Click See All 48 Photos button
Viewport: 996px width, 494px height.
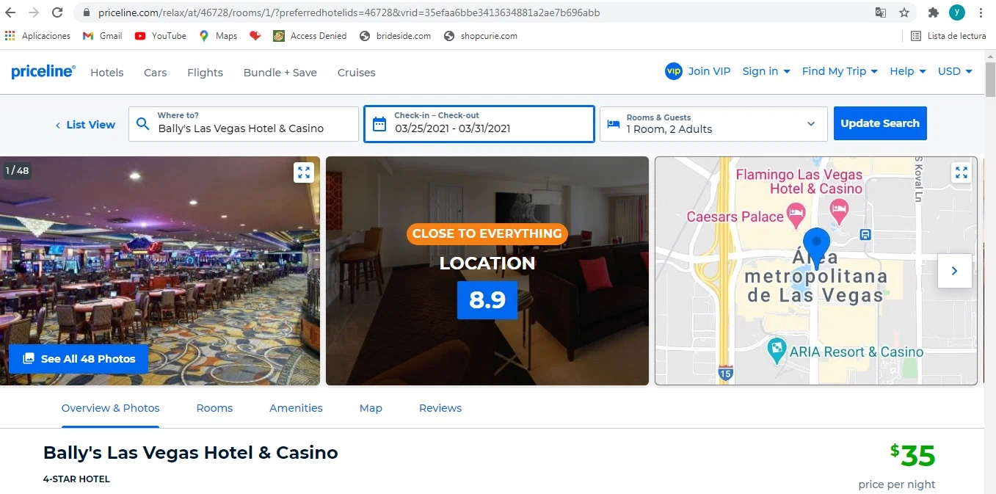(x=79, y=359)
